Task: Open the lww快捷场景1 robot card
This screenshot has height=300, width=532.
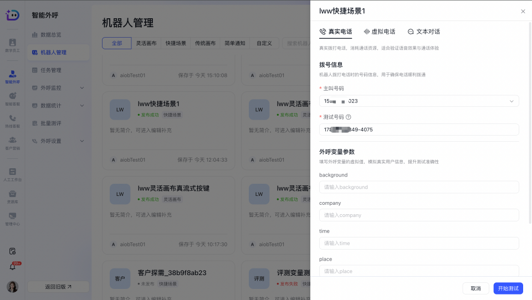Action: coord(168,131)
